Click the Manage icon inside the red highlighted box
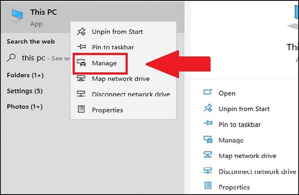This screenshot has height=195, width=299. click(82, 63)
